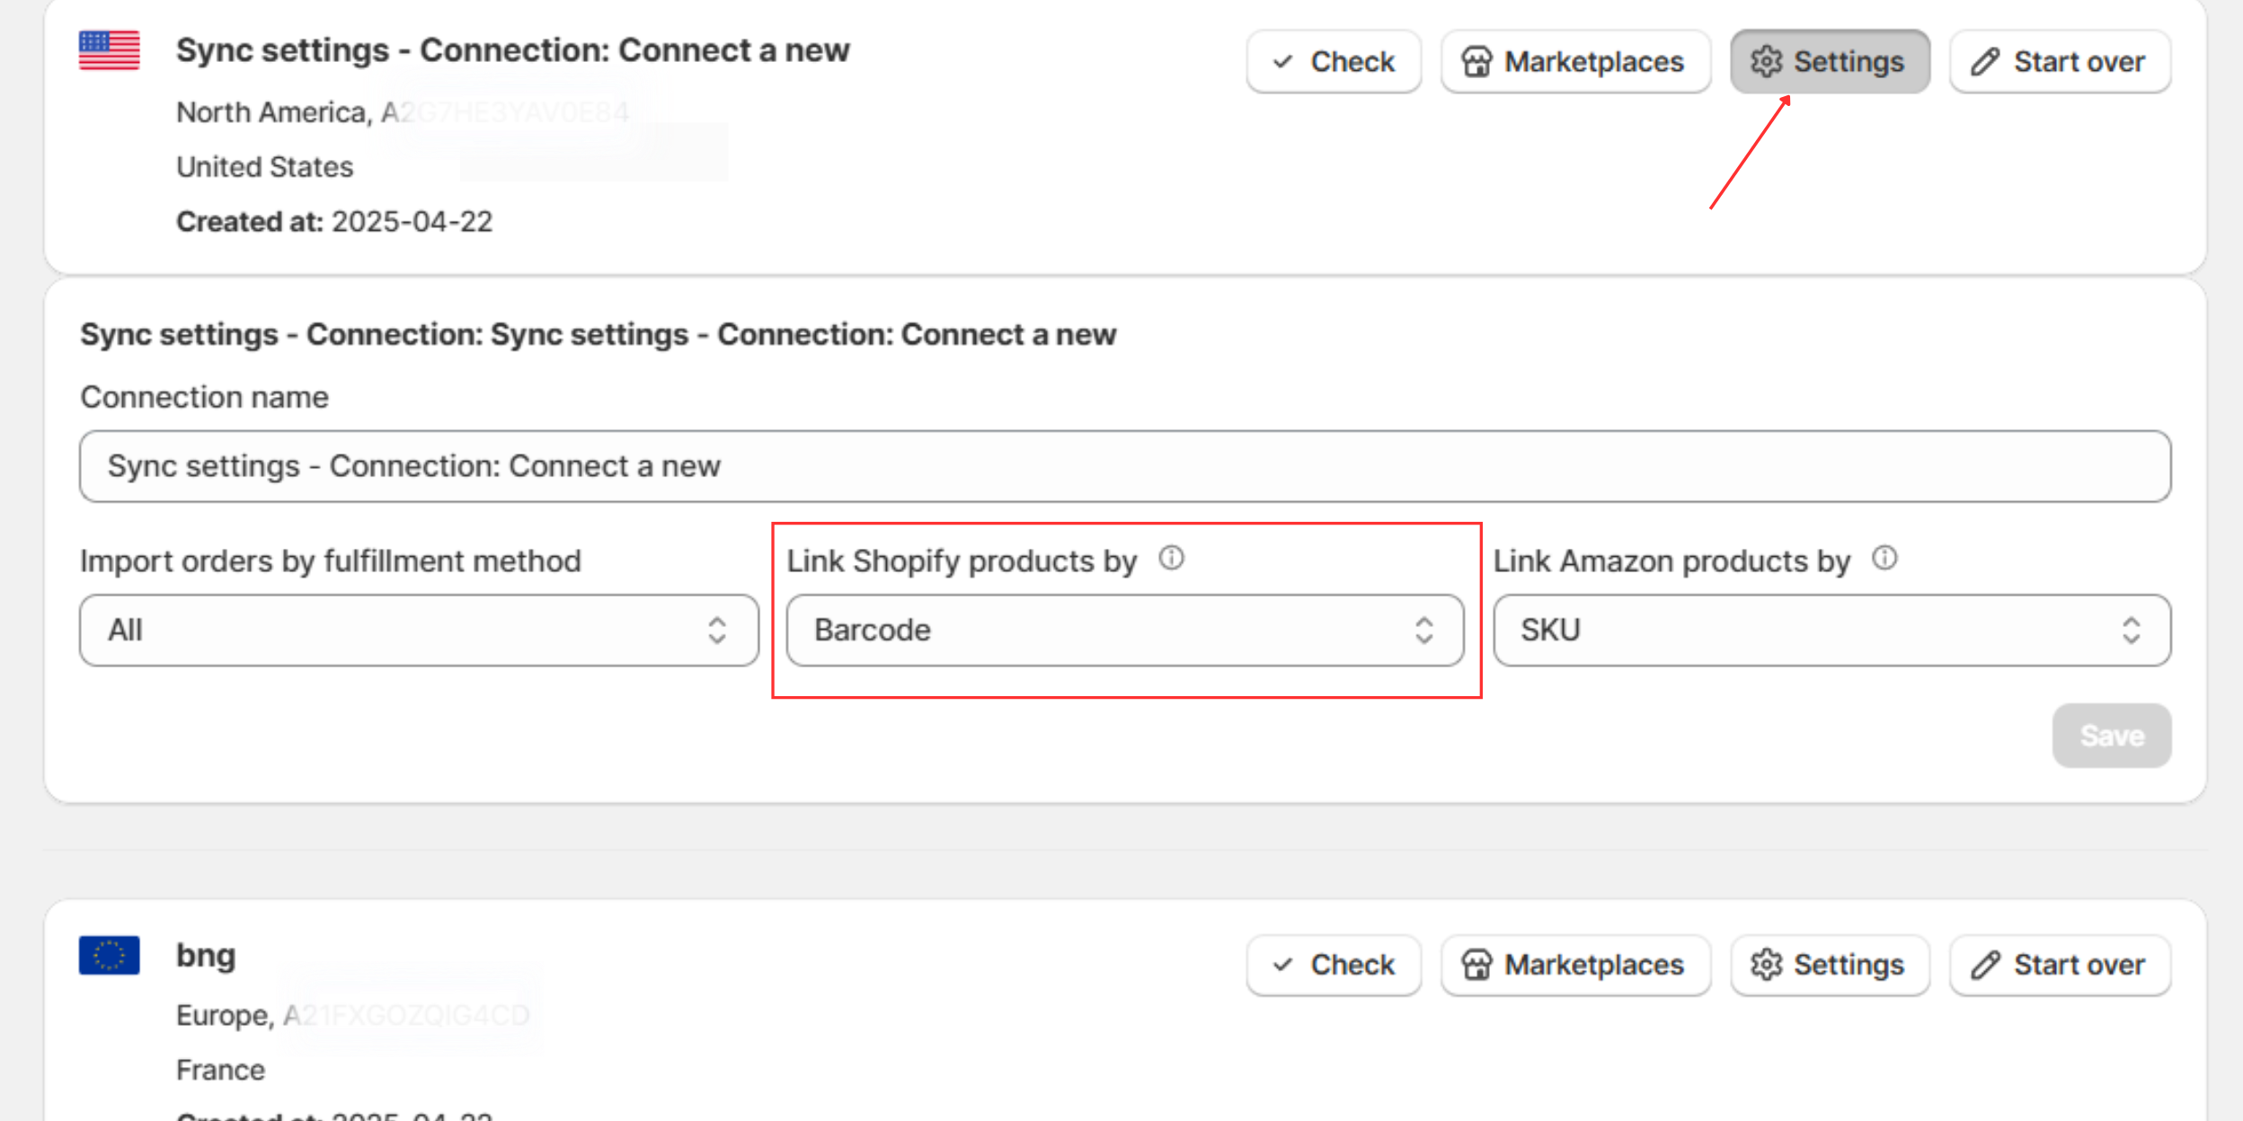Screen dimensions: 2243x1121
Task: Click checkmark icon on first Check button
Action: (x=1282, y=61)
